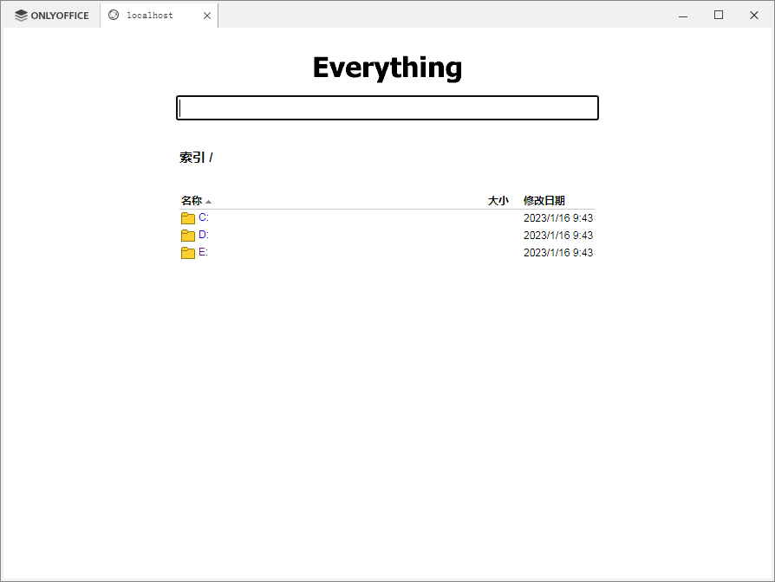Click the folder icon next to E:

pyautogui.click(x=188, y=253)
